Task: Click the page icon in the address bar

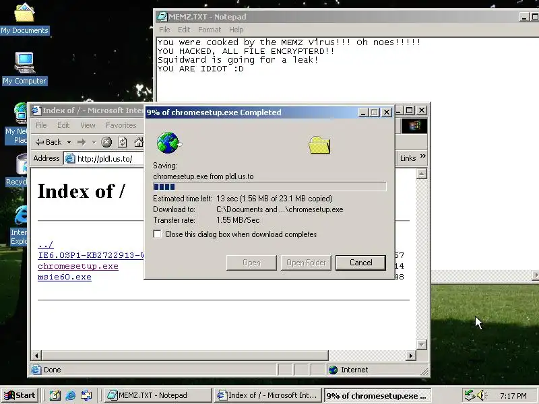Action: tap(70, 158)
